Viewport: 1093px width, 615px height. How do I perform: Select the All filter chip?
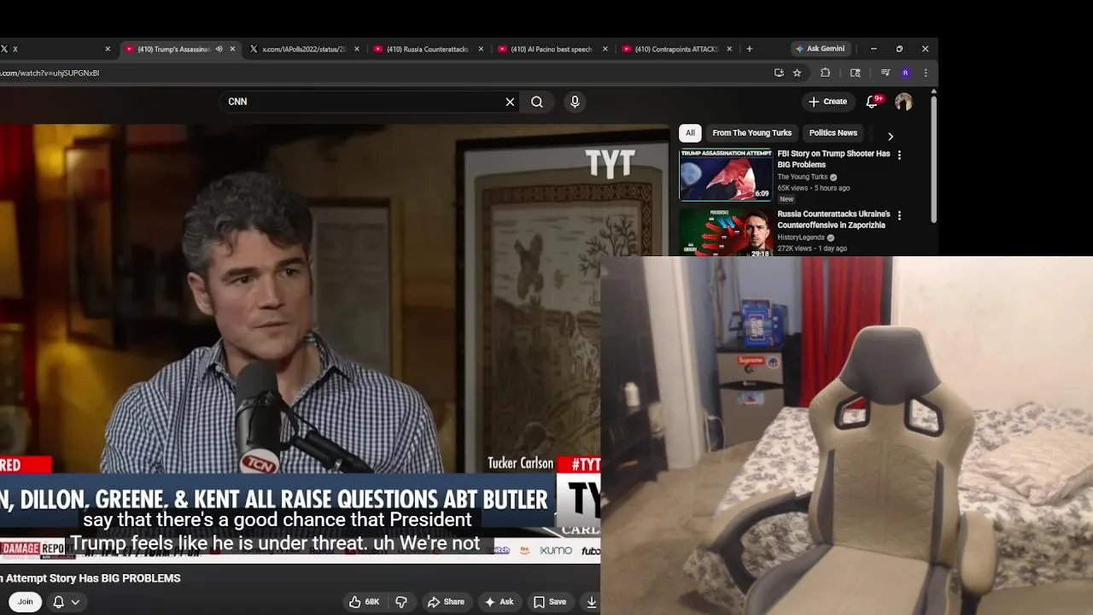click(x=690, y=133)
